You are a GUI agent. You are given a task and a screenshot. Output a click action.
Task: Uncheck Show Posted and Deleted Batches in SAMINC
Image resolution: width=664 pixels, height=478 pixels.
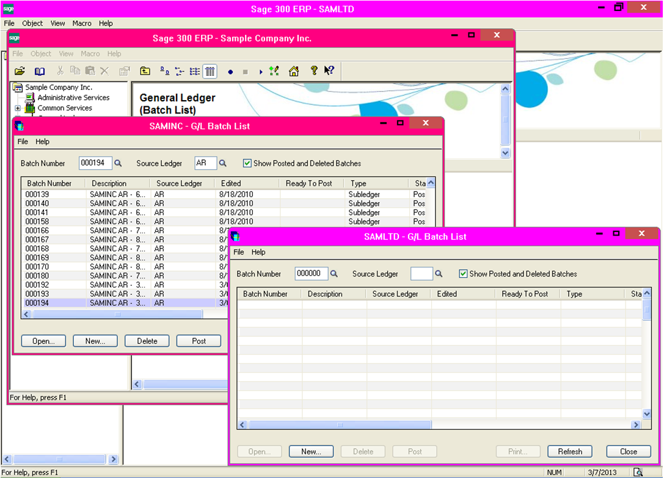(247, 163)
